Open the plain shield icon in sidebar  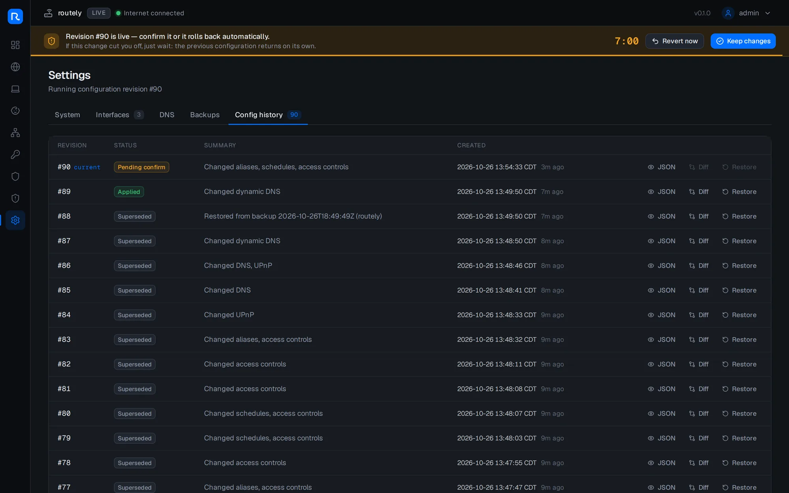click(x=15, y=176)
